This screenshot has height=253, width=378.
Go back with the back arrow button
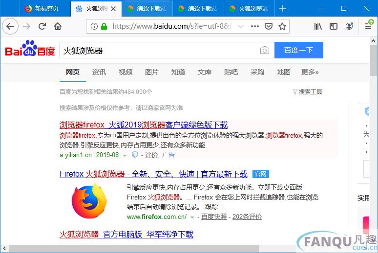tap(10, 26)
